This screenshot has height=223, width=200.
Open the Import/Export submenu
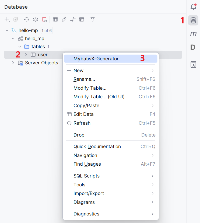[x=89, y=193]
